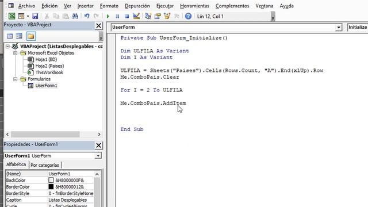Click the End Sub line in code
This screenshot has width=368, height=207.
(132, 129)
